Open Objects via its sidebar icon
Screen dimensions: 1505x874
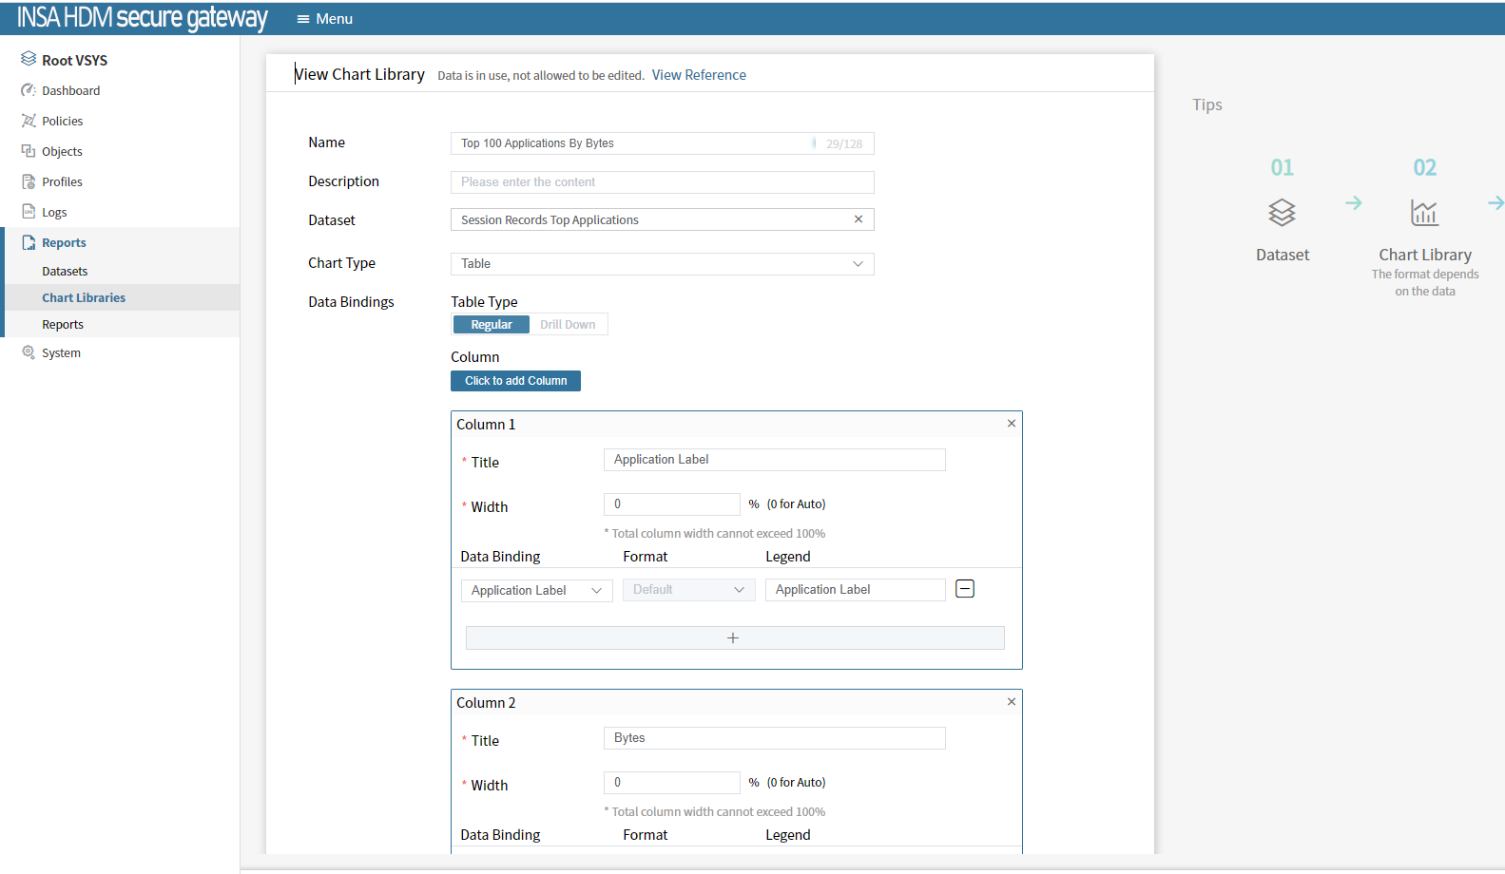tap(29, 151)
